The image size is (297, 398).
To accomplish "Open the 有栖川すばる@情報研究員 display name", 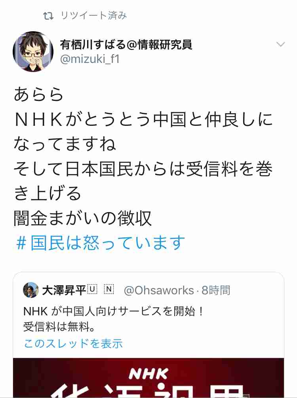I will tap(126, 45).
